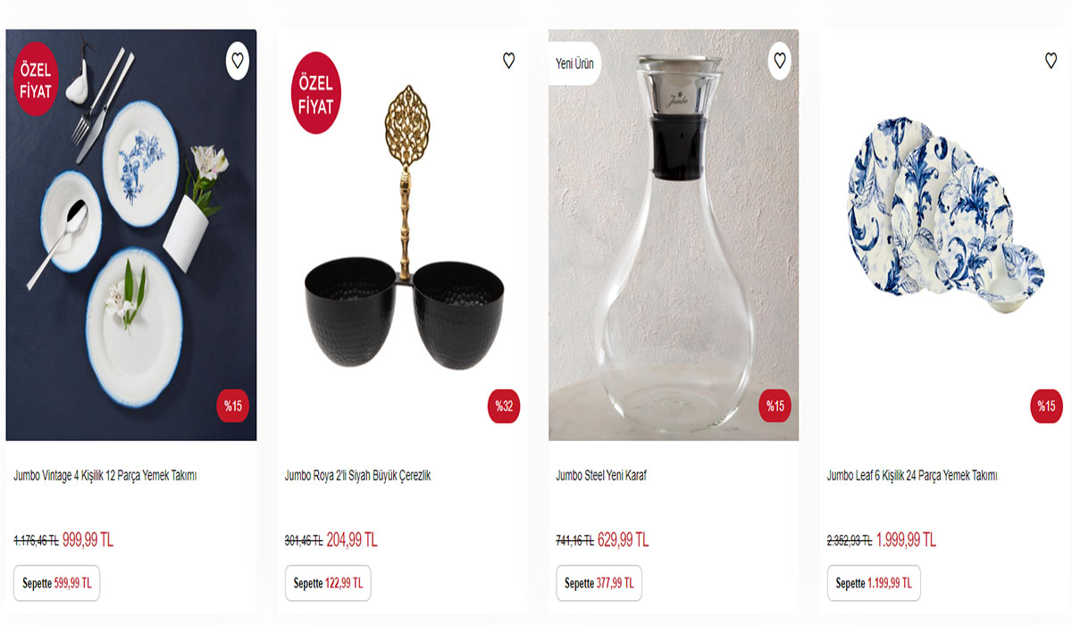This screenshot has width=1072, height=625.
Task: Click Sepette 122,99 TL button
Action: [x=328, y=583]
